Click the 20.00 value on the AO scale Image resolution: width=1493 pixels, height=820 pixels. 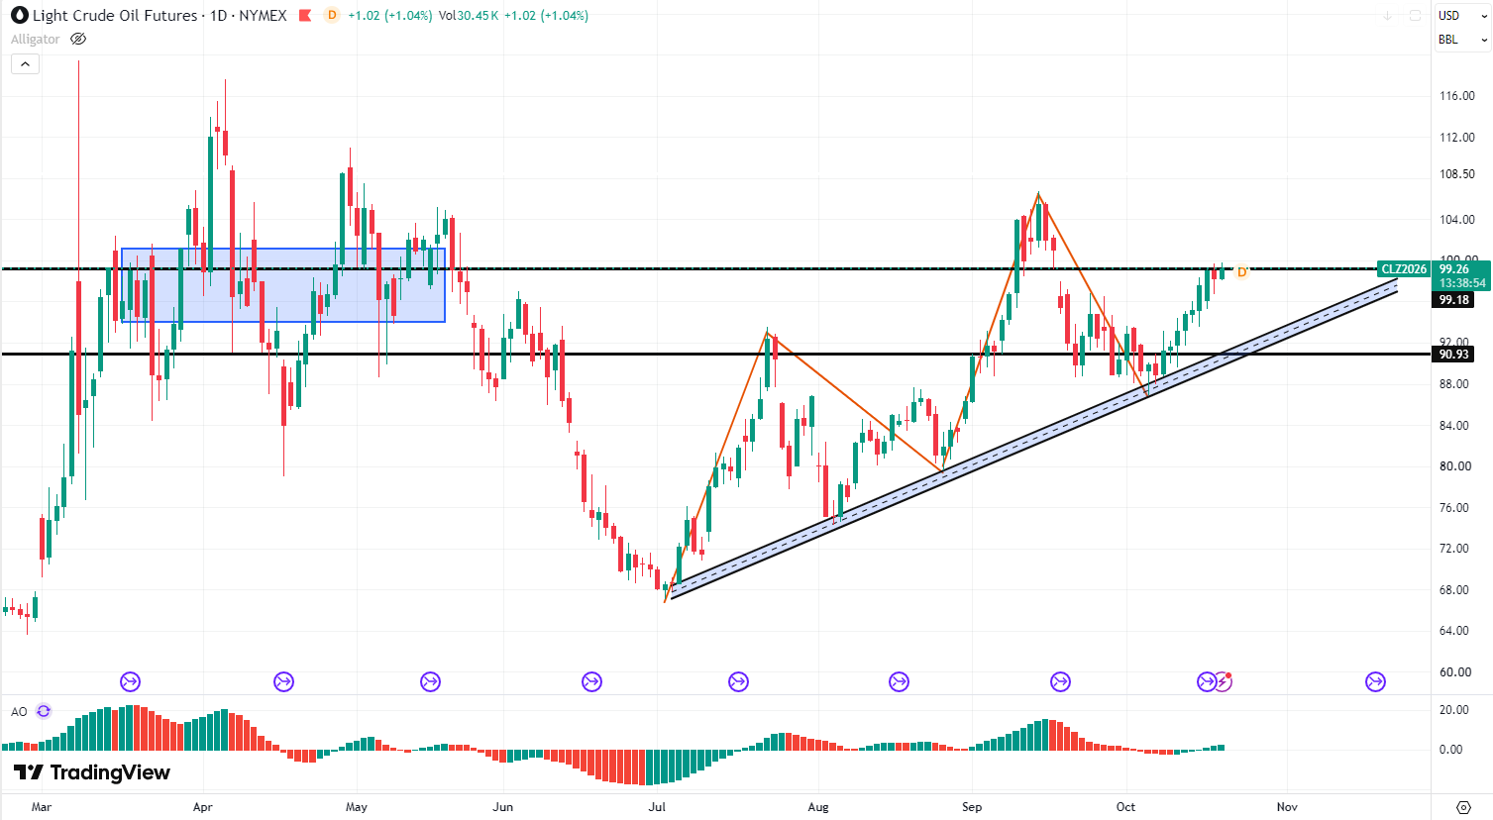pyautogui.click(x=1453, y=710)
